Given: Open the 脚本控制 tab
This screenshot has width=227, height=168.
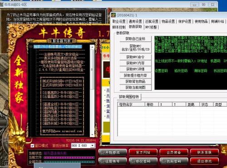Looking at the screenshot, I should click(x=119, y=27).
